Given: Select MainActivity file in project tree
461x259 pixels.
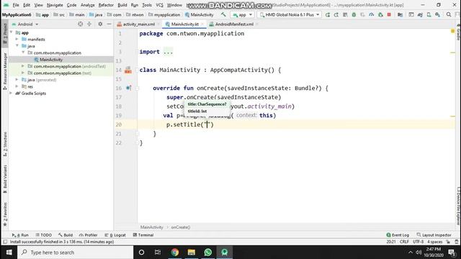Looking at the screenshot, I should pyautogui.click(x=51, y=59).
